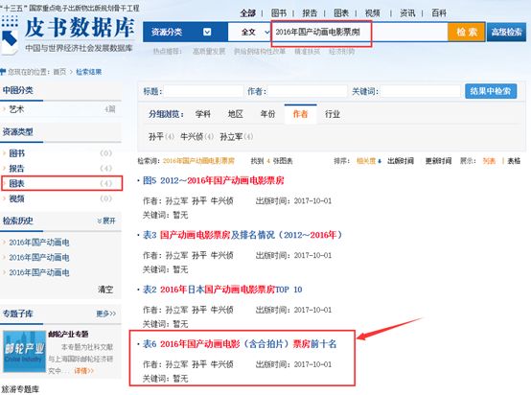Select the 图表 top tab
The height and width of the screenshot is (395, 531).
click(x=341, y=13)
